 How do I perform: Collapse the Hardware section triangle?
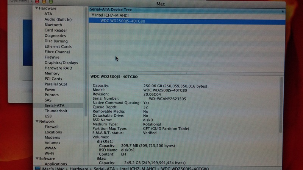[36, 8]
